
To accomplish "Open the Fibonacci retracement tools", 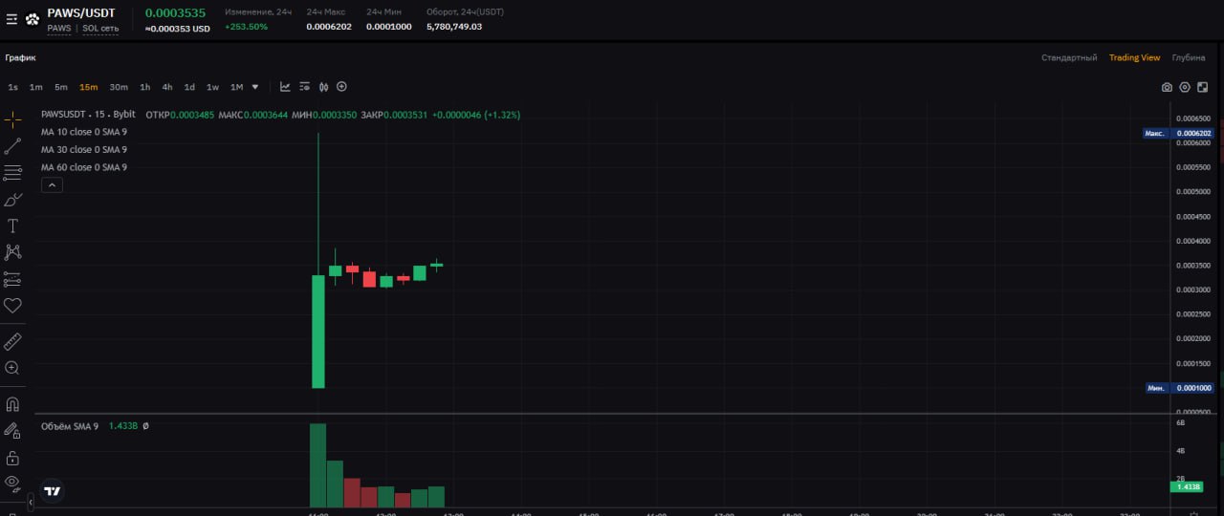I will [x=12, y=173].
